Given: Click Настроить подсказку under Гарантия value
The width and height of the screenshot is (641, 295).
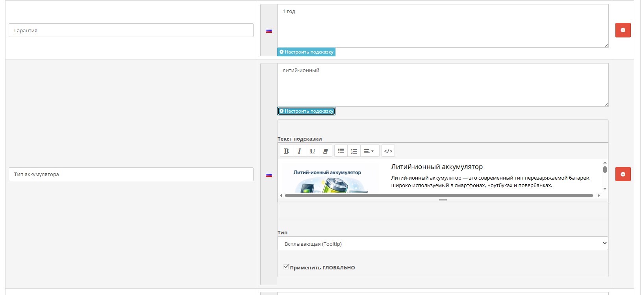Looking at the screenshot, I should coord(306,52).
